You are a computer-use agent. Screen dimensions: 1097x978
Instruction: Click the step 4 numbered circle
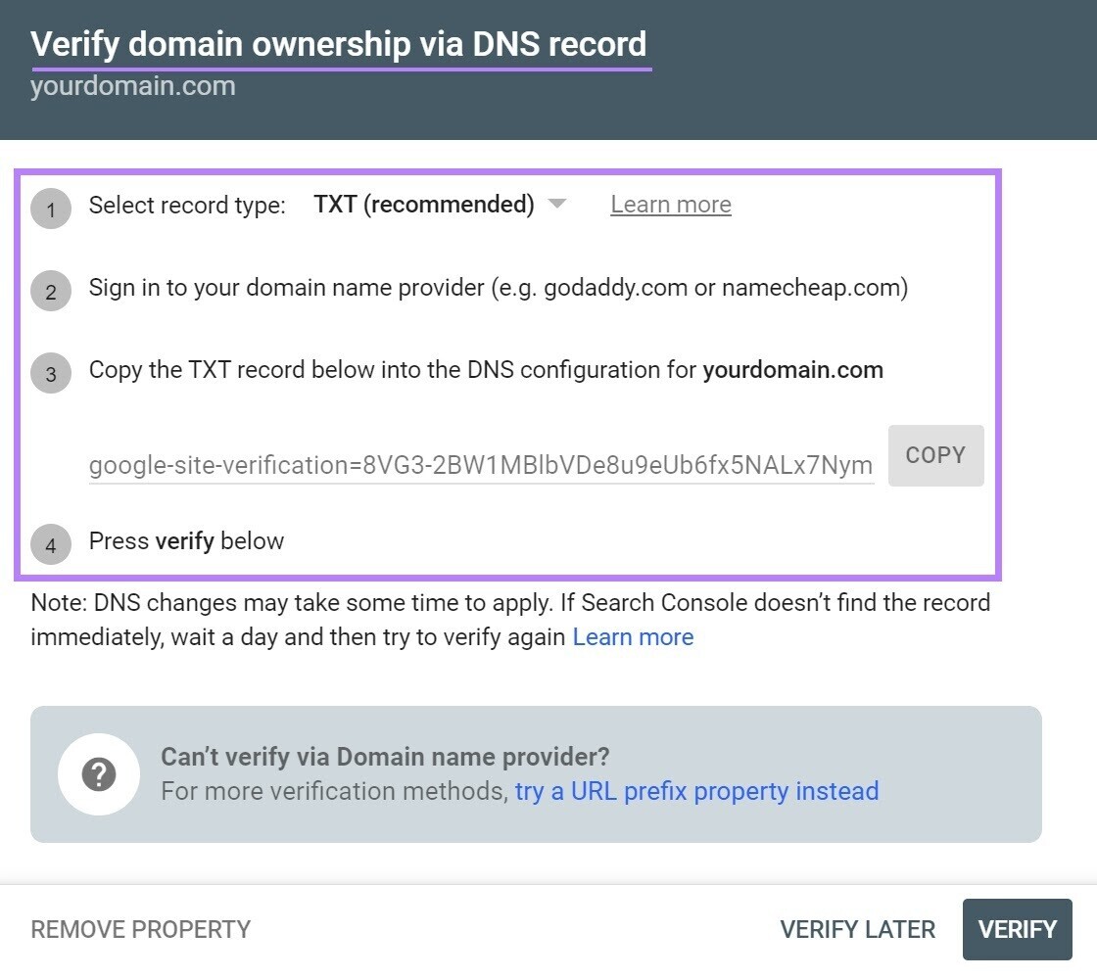pyautogui.click(x=51, y=545)
